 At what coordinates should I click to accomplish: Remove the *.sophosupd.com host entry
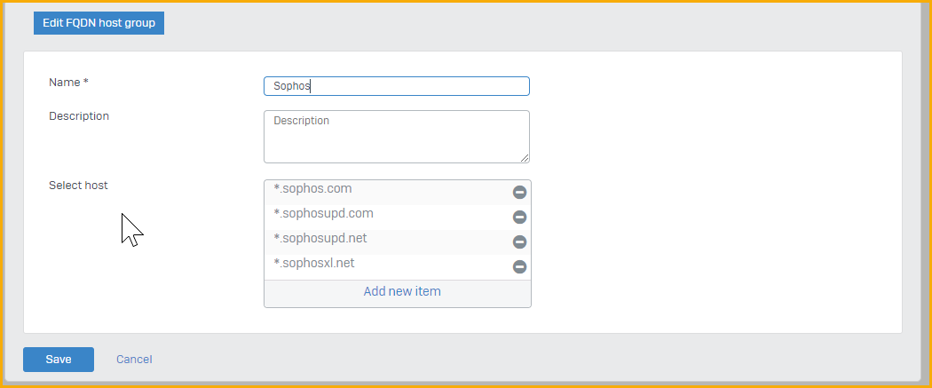[x=519, y=217]
